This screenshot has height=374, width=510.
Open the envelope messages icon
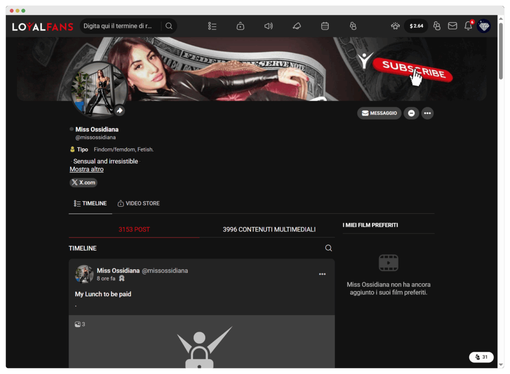click(452, 26)
